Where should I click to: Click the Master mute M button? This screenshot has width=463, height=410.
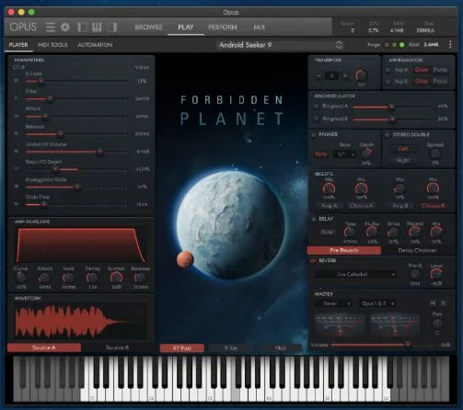[x=433, y=303]
